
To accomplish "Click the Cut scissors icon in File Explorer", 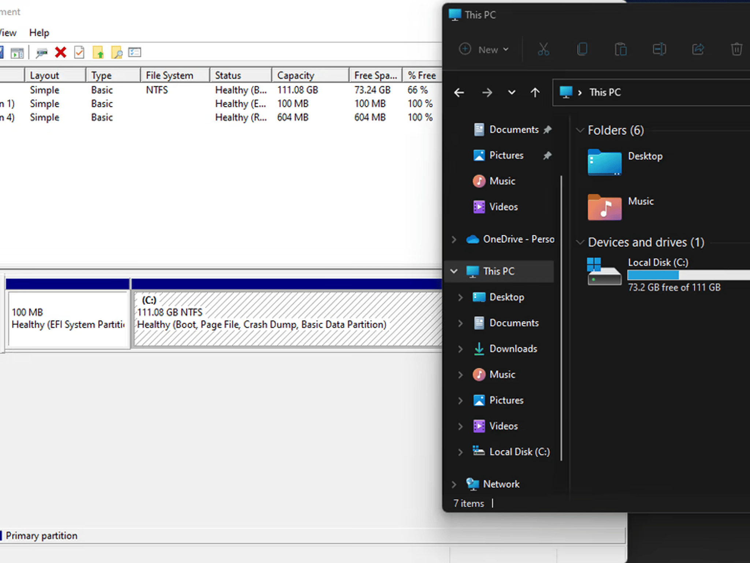I will [543, 49].
